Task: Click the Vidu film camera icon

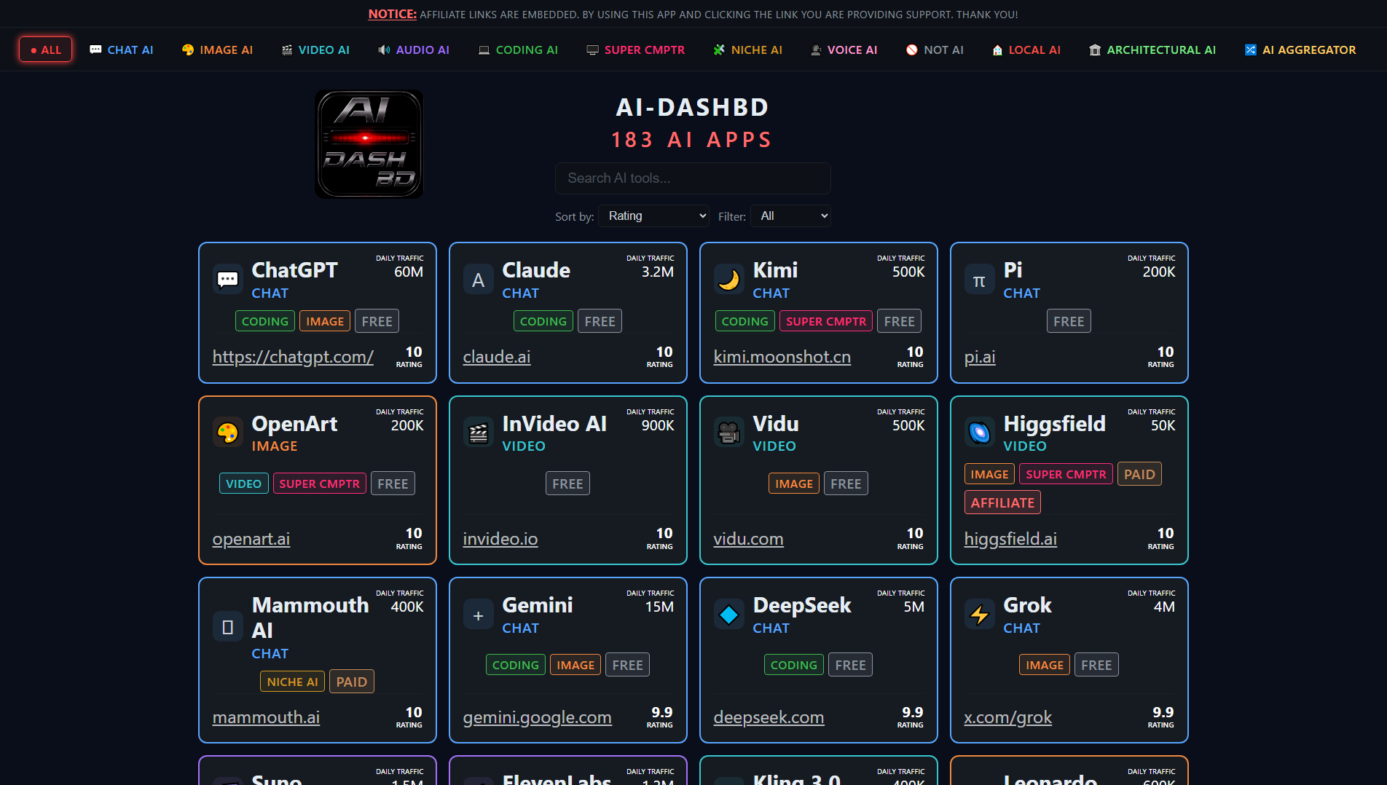Action: pos(729,433)
